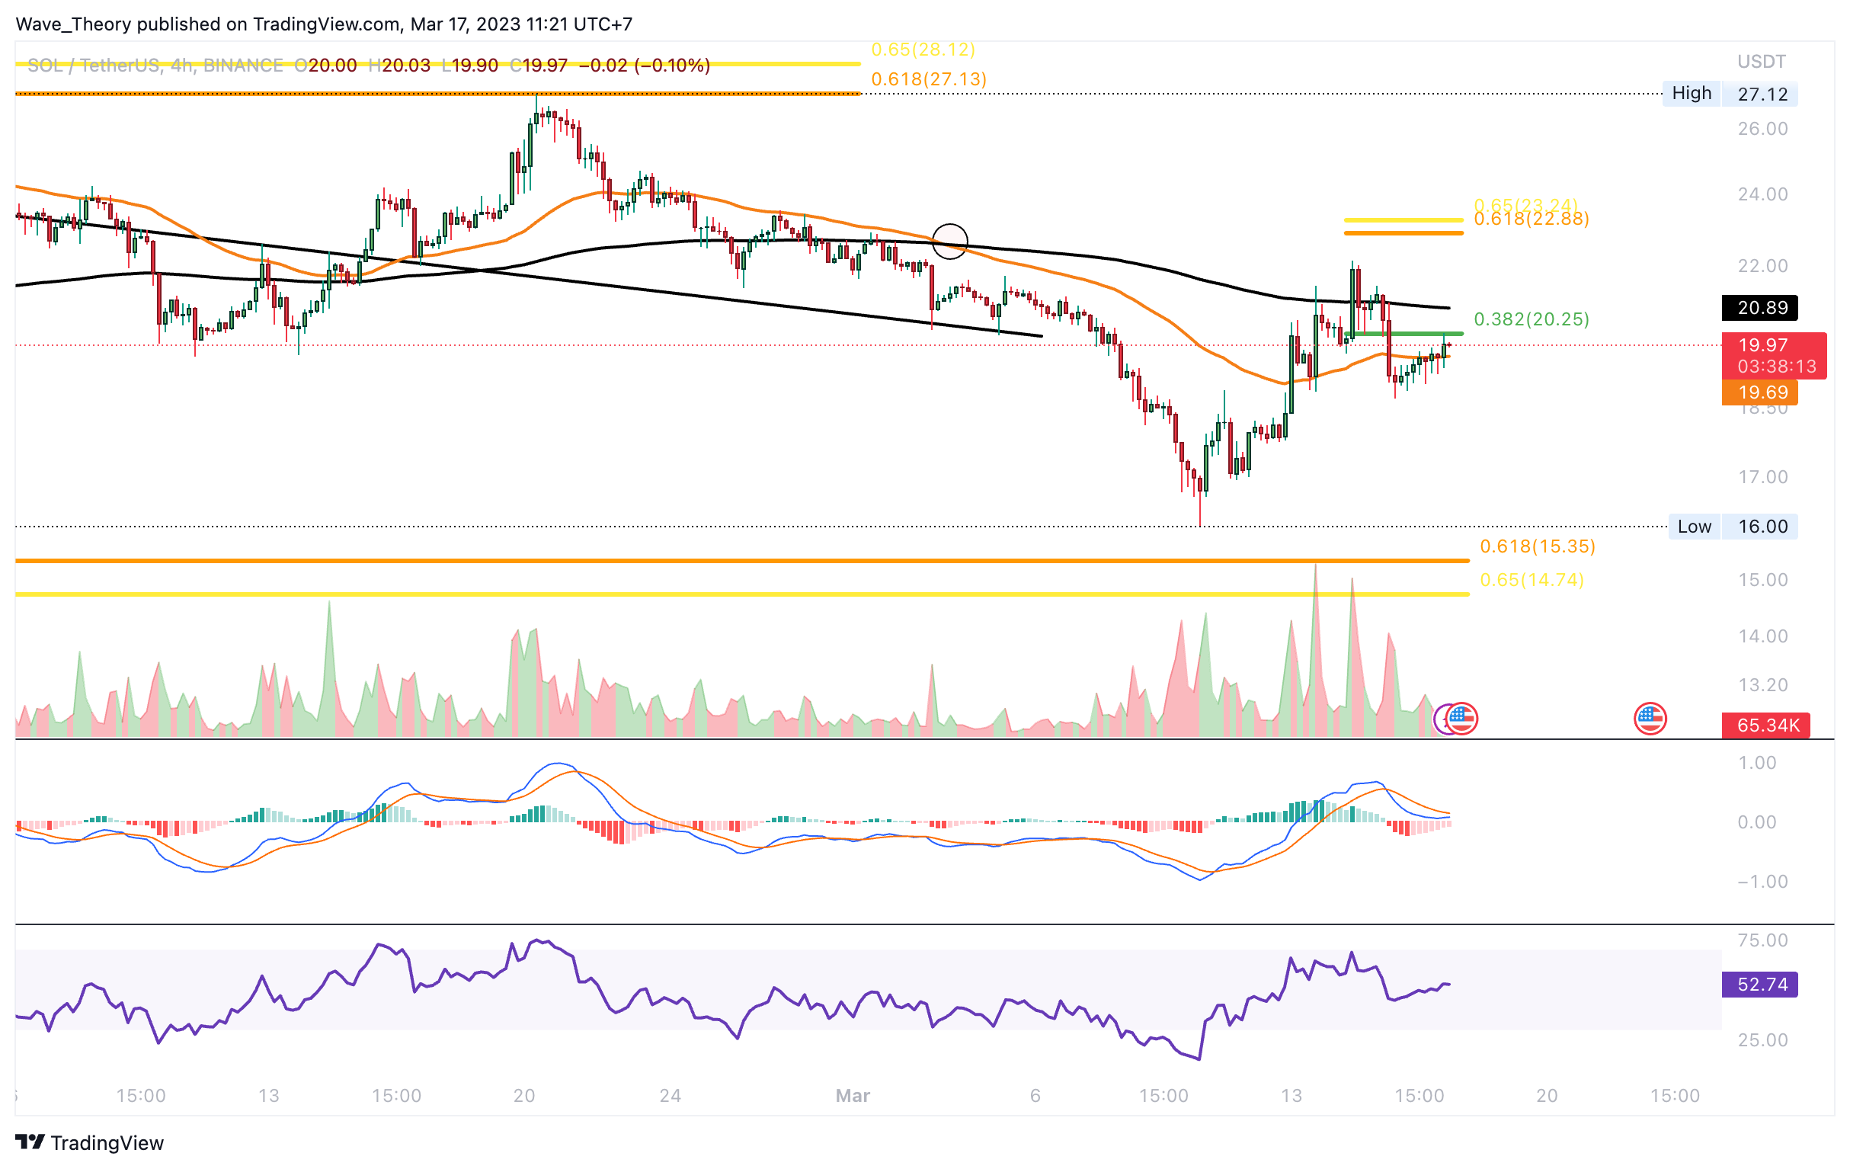Click the SOL / TetherUS symbol title

pos(94,66)
